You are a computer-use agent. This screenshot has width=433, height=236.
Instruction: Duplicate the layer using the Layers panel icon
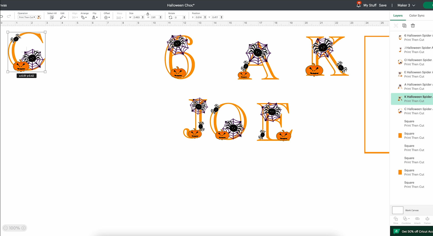[404, 26]
